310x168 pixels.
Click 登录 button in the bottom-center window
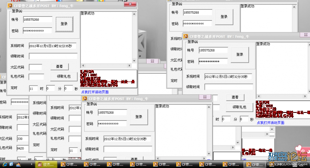[x=139, y=117]
